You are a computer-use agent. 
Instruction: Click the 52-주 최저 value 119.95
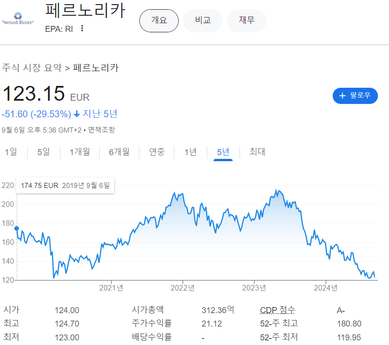[349, 338]
